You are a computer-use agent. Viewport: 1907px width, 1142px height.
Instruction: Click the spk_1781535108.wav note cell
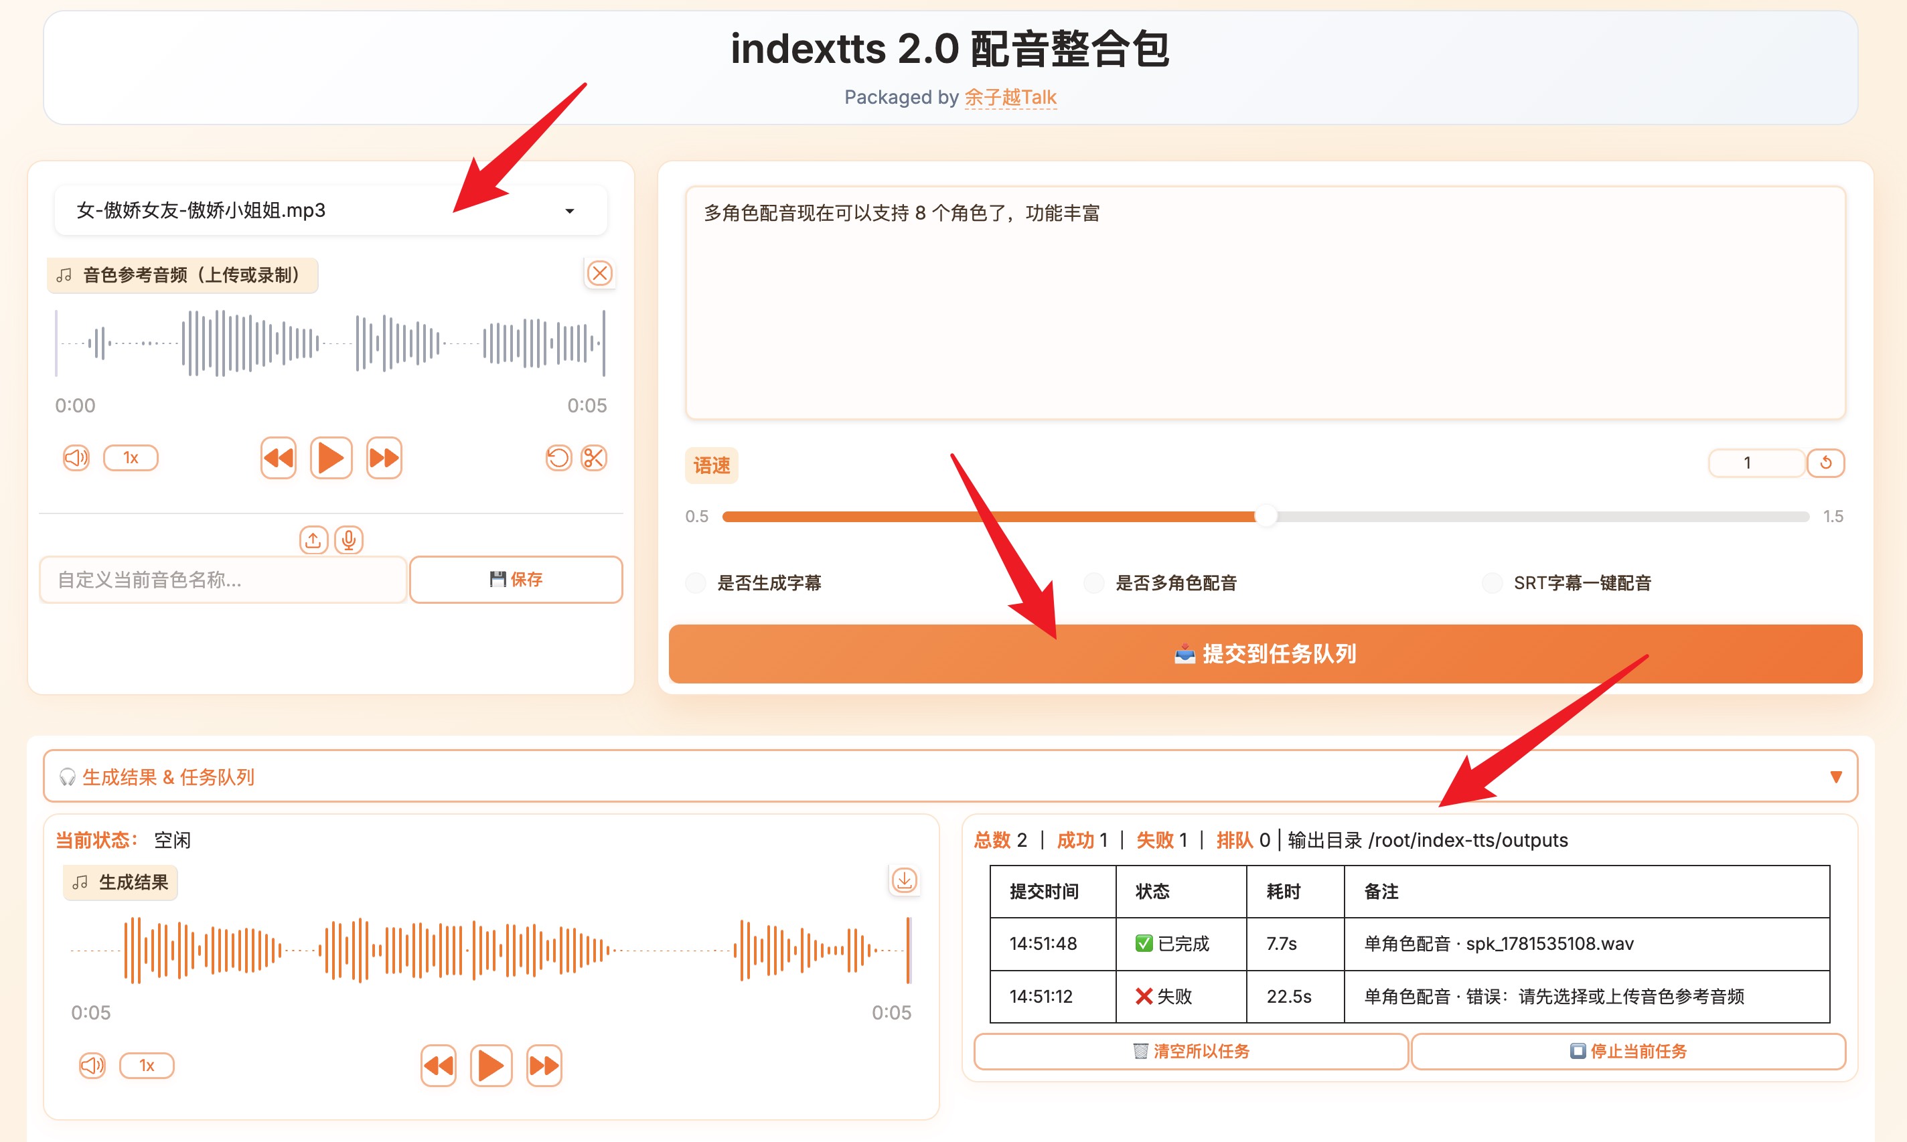(1587, 943)
